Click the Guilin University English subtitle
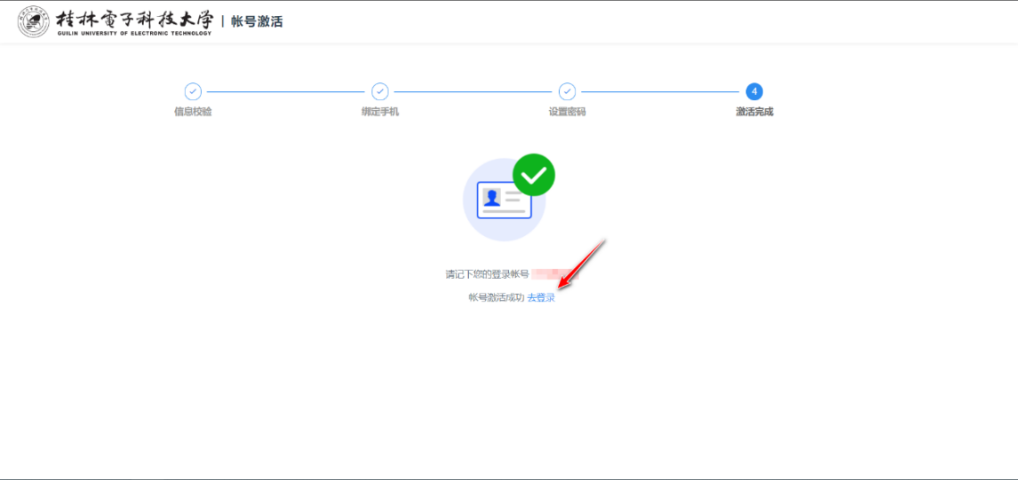 click(x=133, y=33)
